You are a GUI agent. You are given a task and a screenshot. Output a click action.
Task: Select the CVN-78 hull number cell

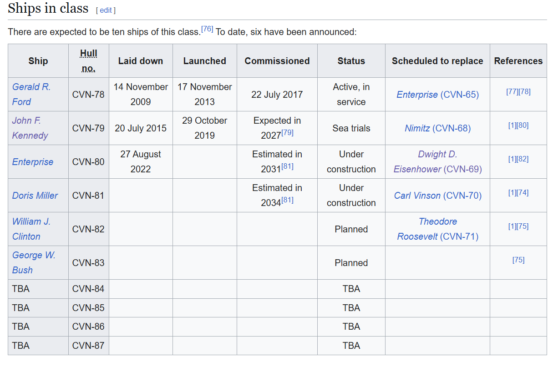(x=88, y=95)
